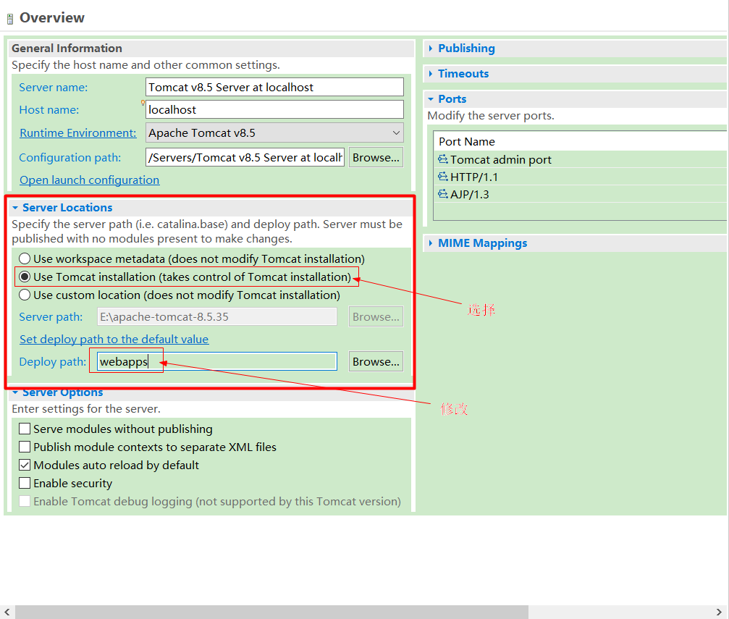Toggle the Enable security checkbox
729x619 pixels.
click(25, 483)
